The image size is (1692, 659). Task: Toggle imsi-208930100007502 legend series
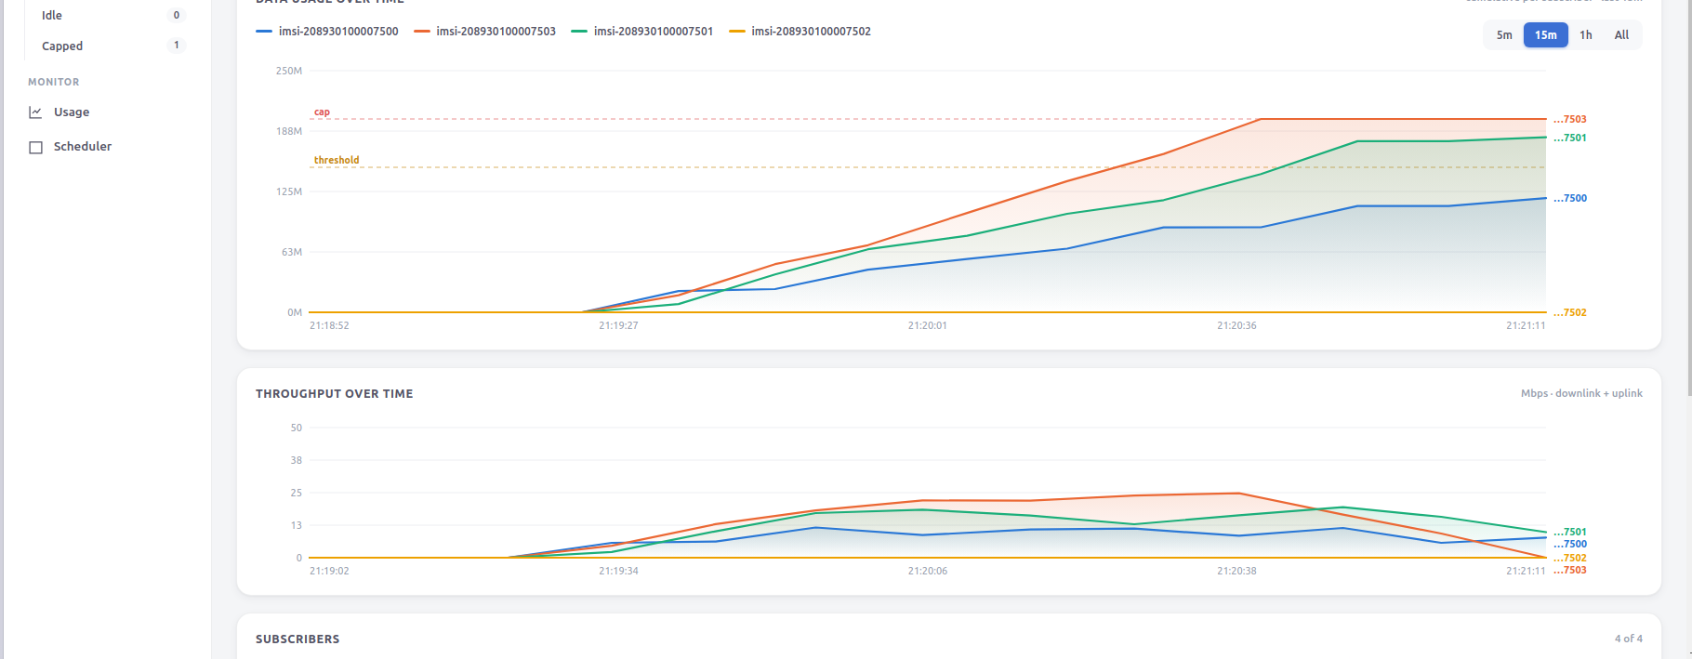click(800, 32)
